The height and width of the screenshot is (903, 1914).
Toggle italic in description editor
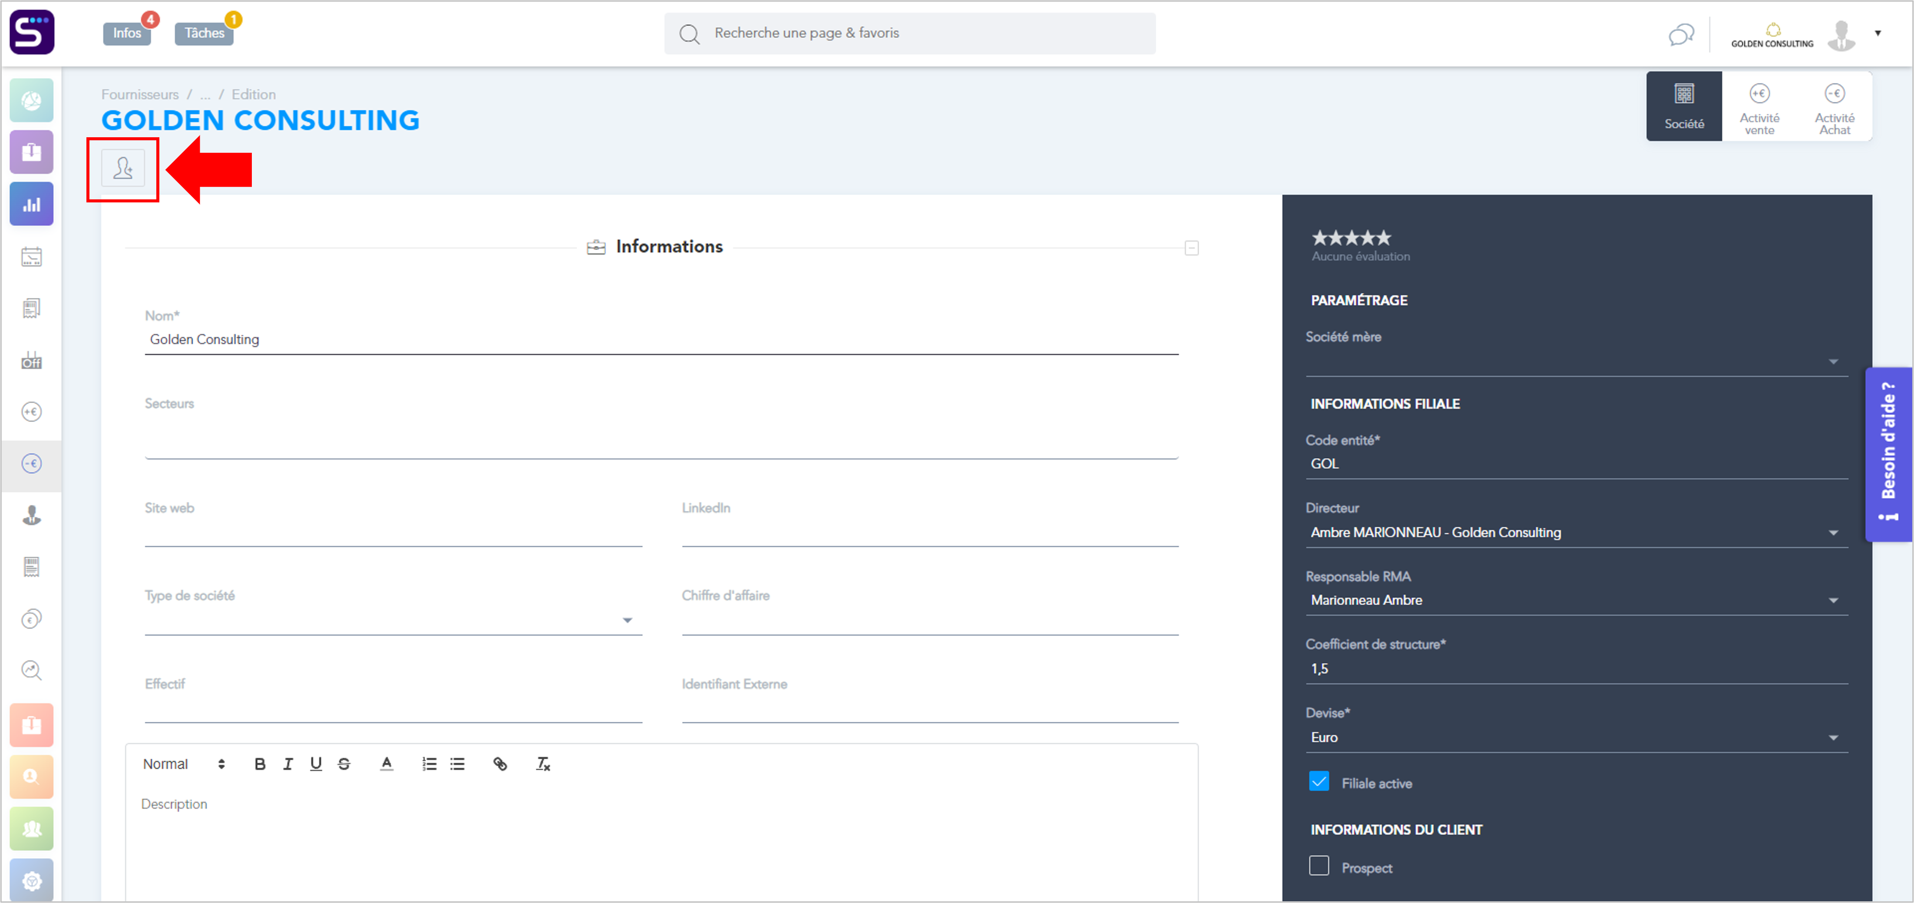(x=288, y=764)
